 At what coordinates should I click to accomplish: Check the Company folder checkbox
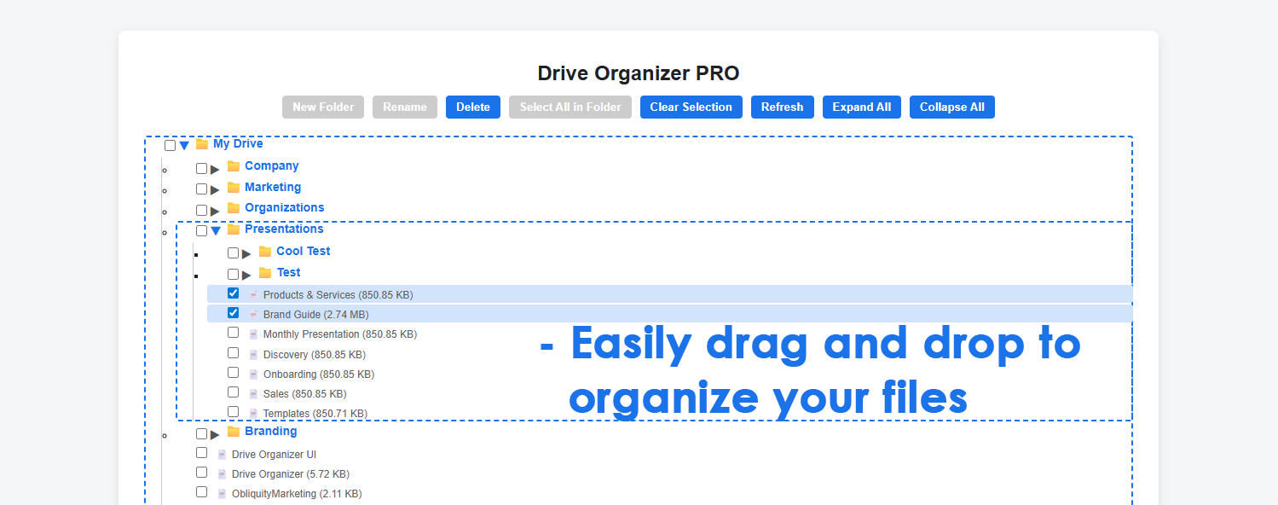201,168
